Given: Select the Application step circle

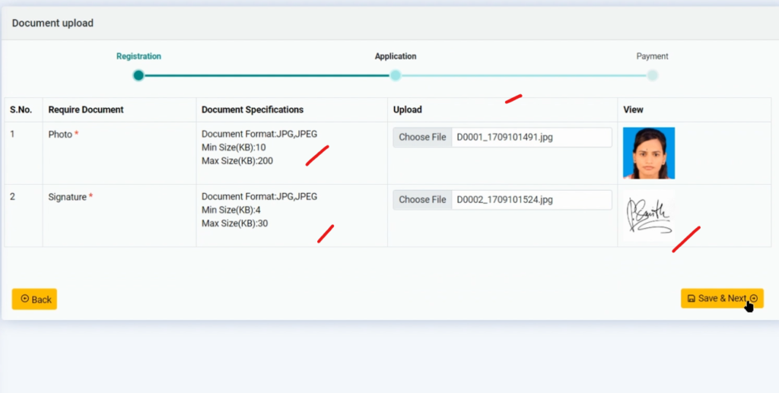Looking at the screenshot, I should 396,75.
